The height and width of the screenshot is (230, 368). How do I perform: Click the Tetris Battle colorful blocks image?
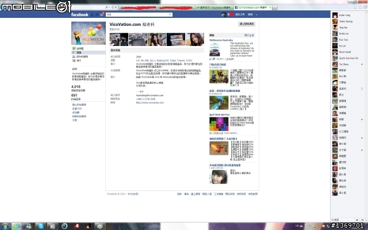[x=218, y=124]
